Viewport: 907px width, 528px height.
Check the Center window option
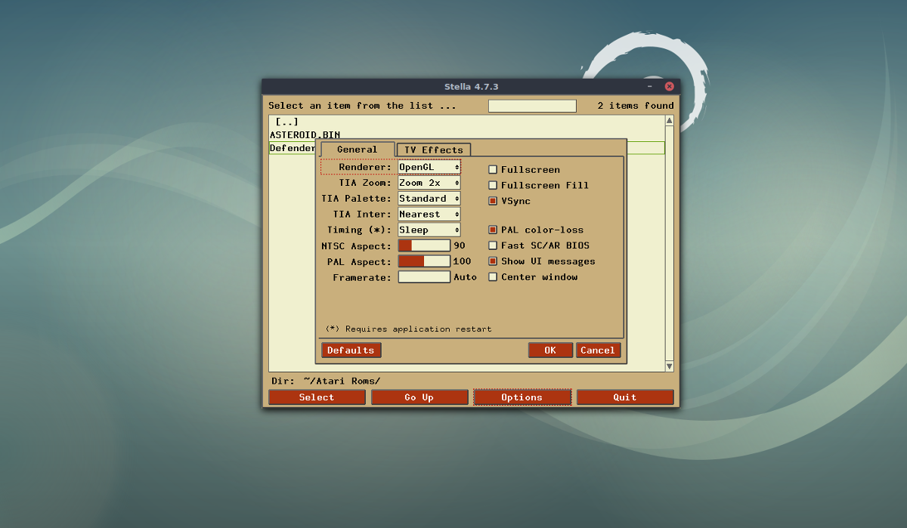[493, 277]
